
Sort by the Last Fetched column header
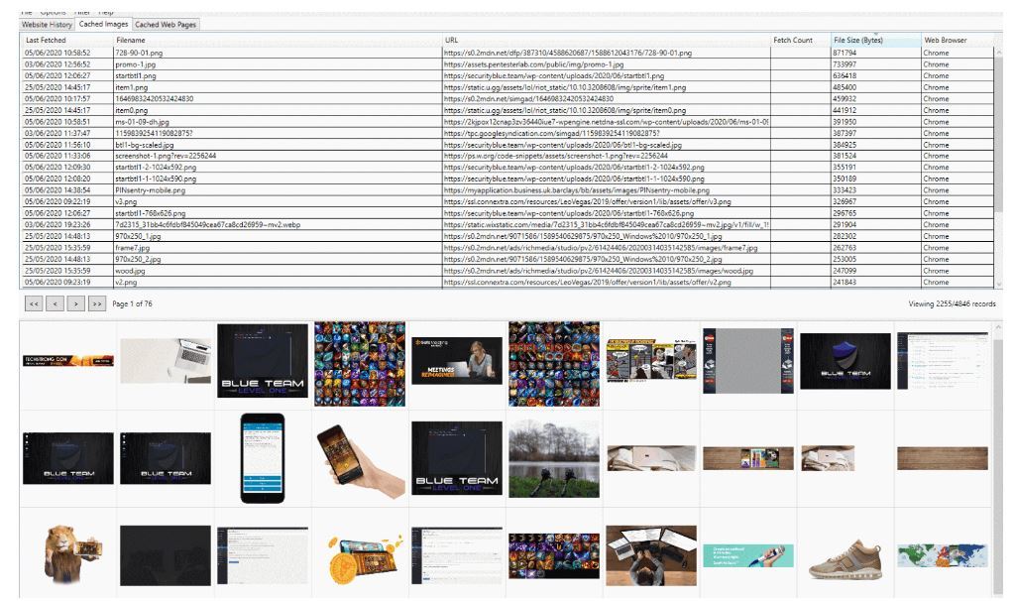point(66,40)
